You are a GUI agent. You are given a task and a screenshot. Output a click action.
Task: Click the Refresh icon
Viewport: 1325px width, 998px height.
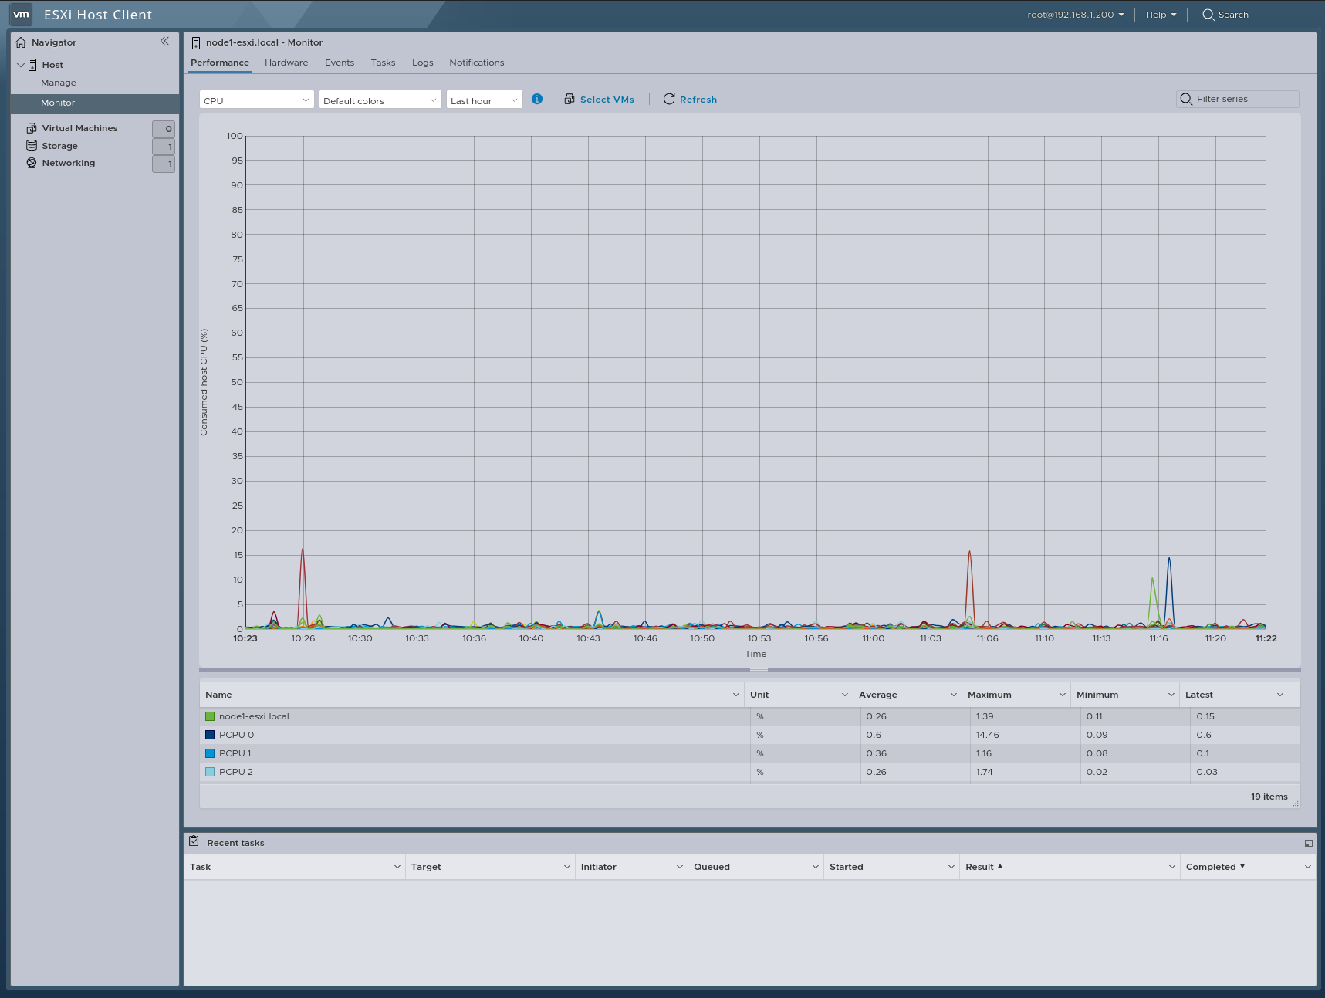click(668, 99)
